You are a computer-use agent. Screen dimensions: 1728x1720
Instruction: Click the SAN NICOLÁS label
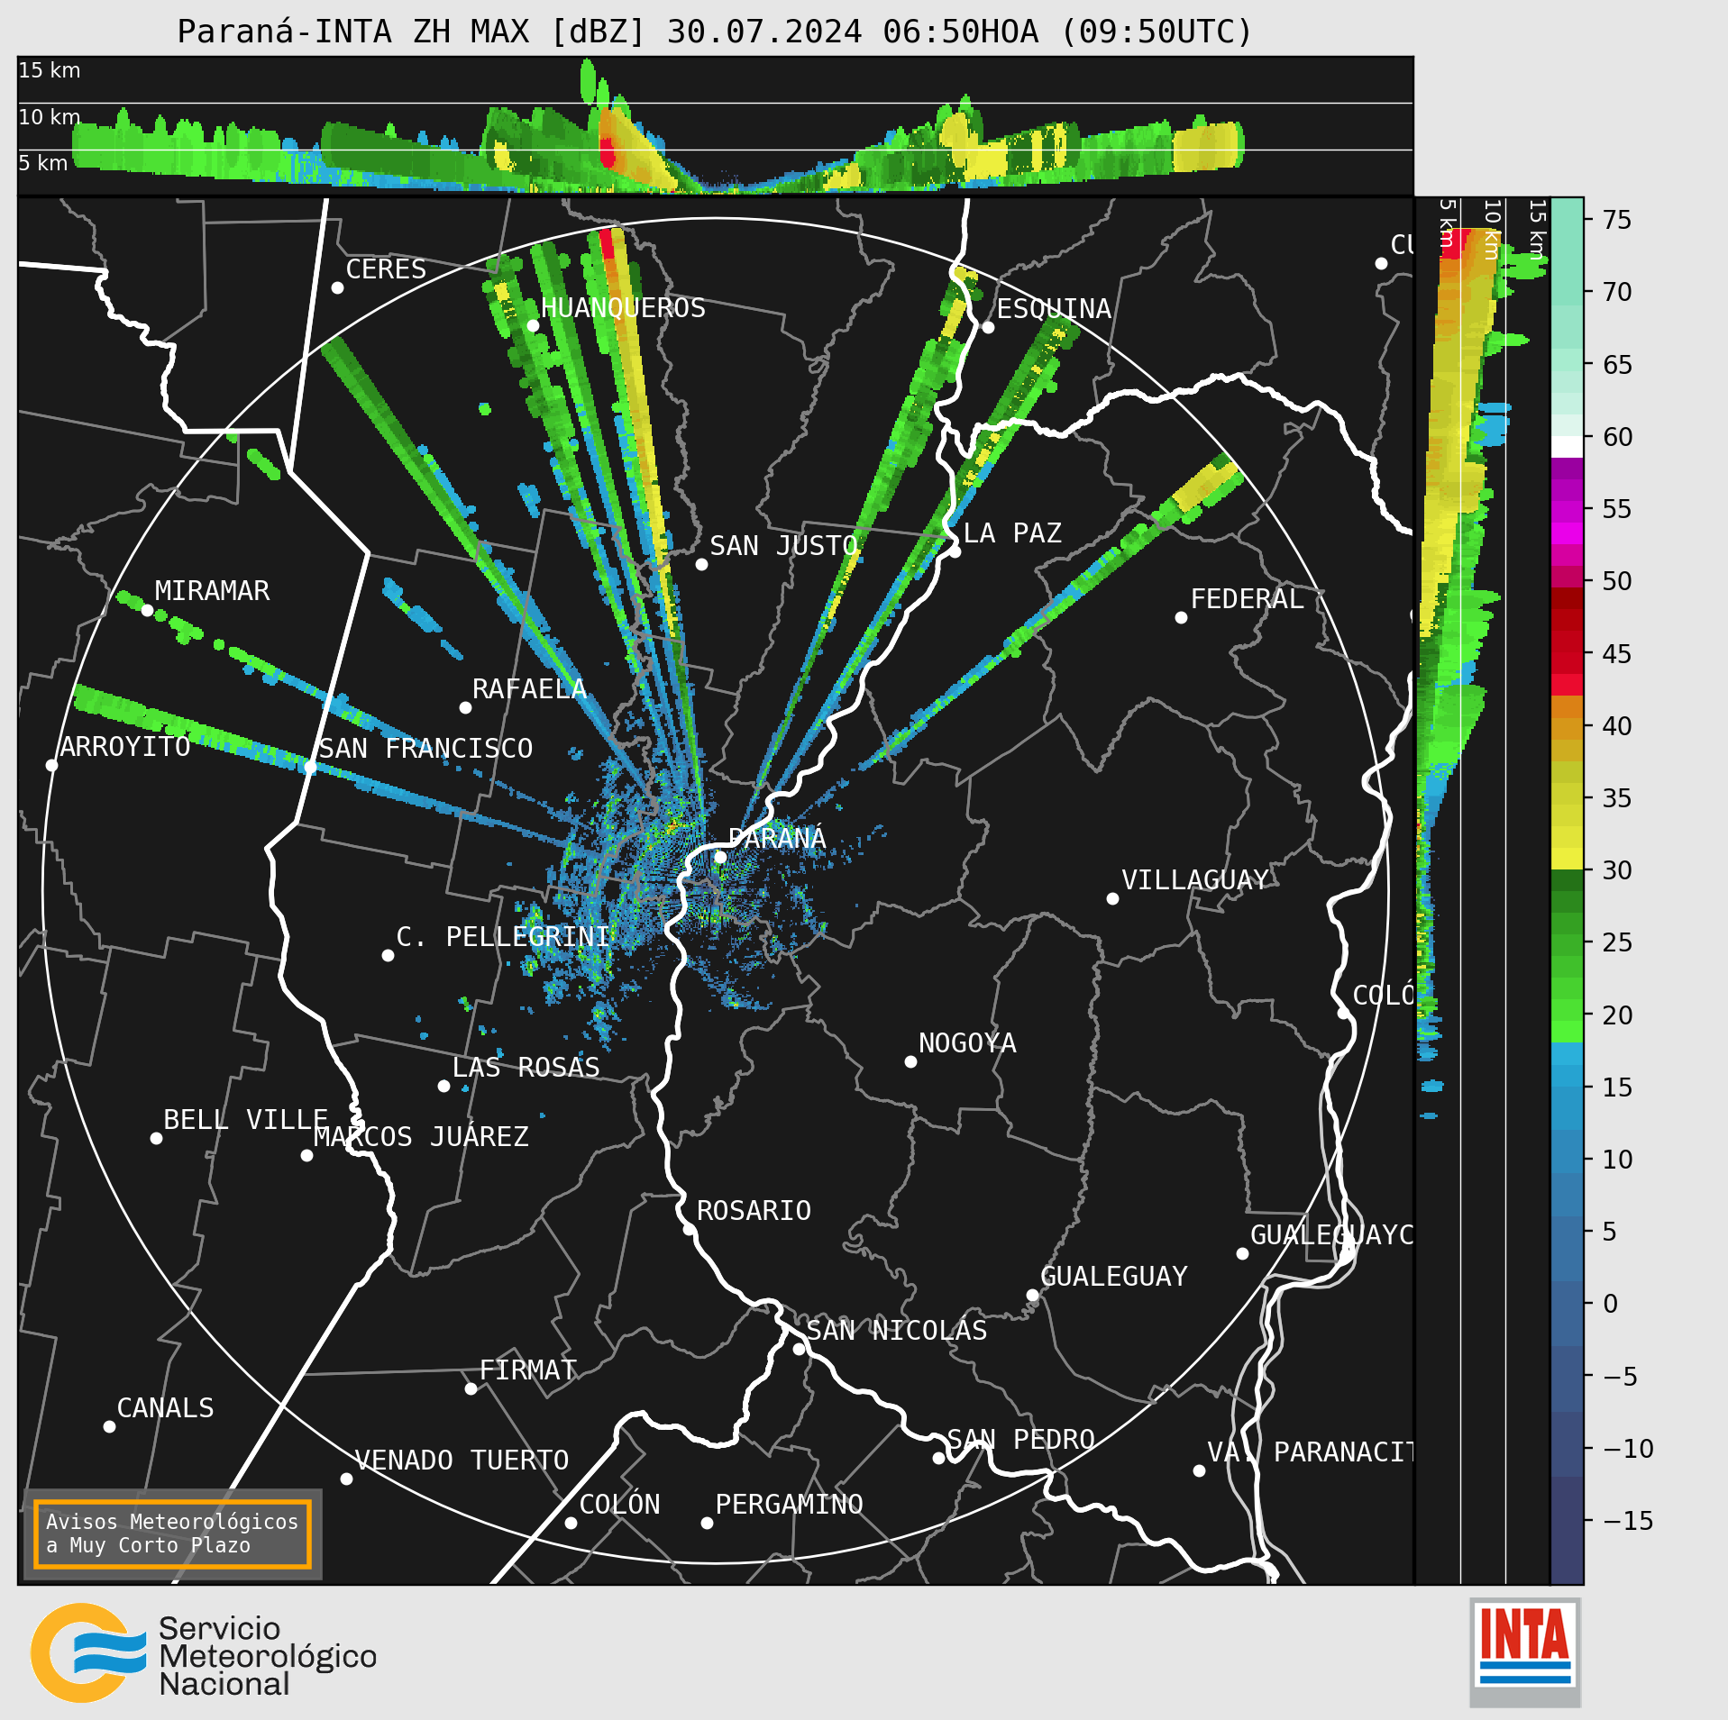coord(897,1331)
